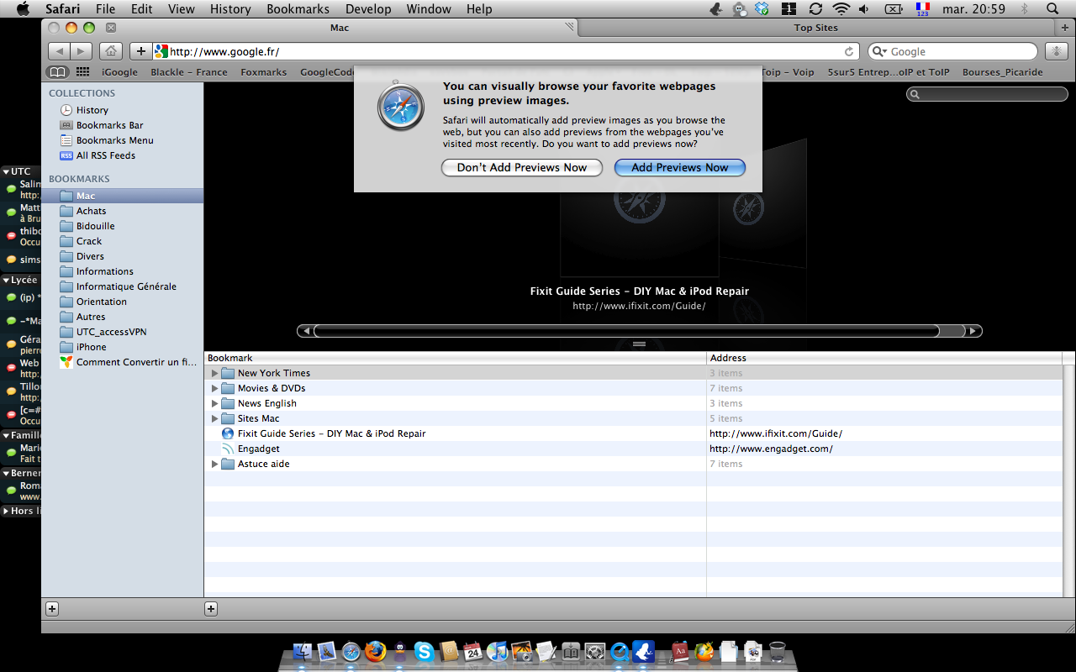This screenshot has width=1076, height=672.
Task: Toggle Show All Bookmarks book icon
Action: [x=58, y=72]
